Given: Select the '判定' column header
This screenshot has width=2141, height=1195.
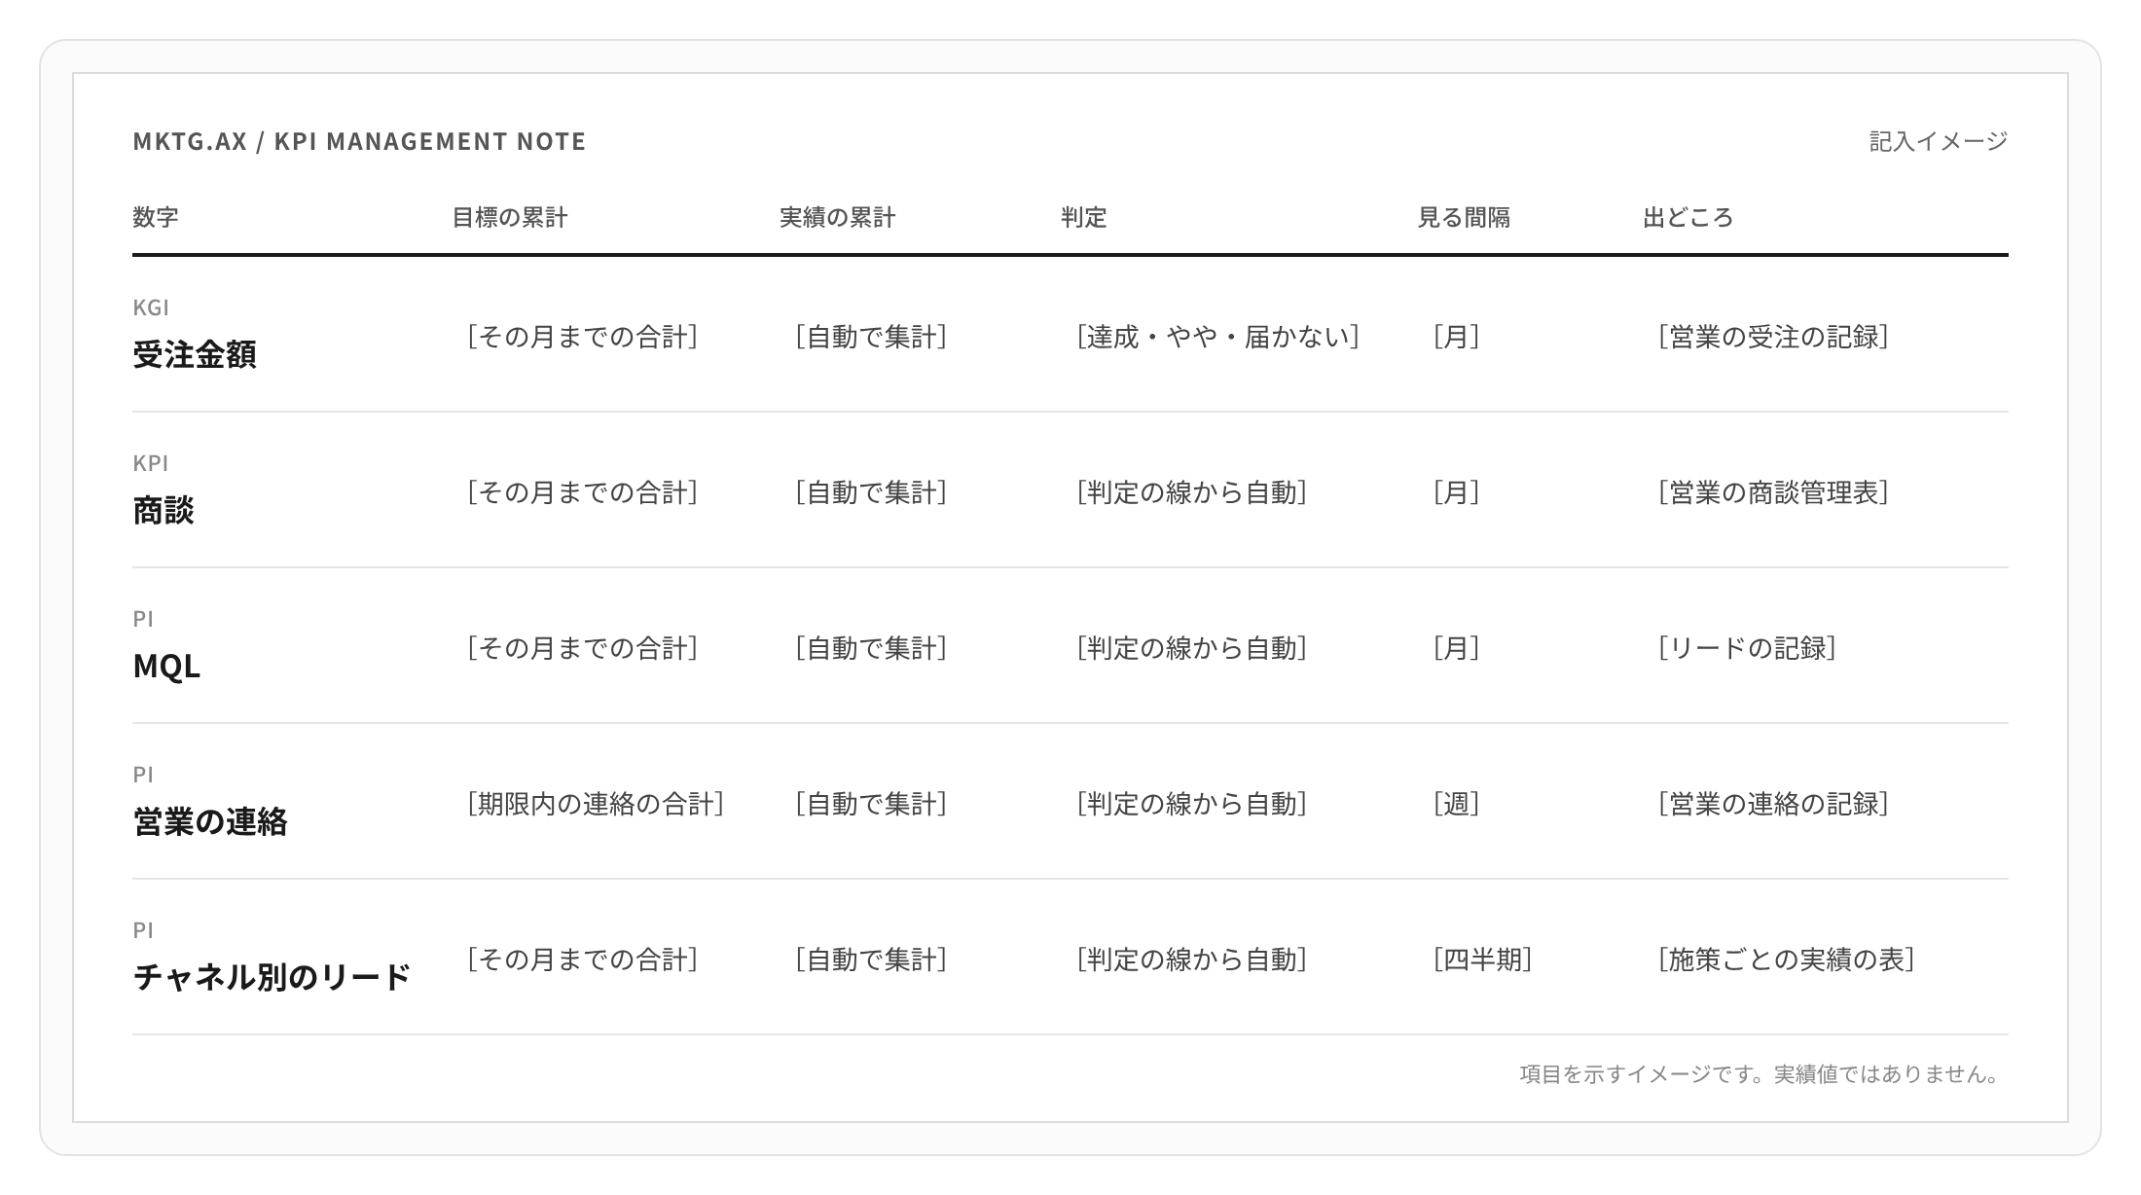Looking at the screenshot, I should pyautogui.click(x=1084, y=217).
